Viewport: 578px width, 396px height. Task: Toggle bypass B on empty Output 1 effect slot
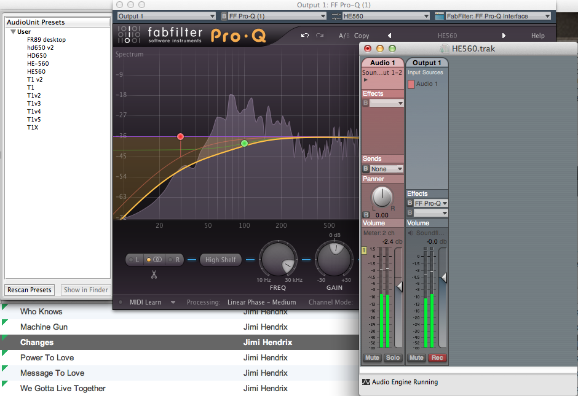coord(410,212)
